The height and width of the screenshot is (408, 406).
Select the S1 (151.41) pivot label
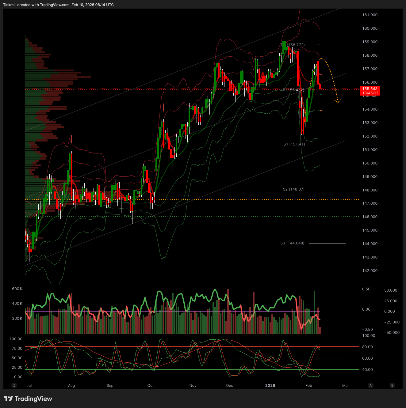pyautogui.click(x=294, y=144)
